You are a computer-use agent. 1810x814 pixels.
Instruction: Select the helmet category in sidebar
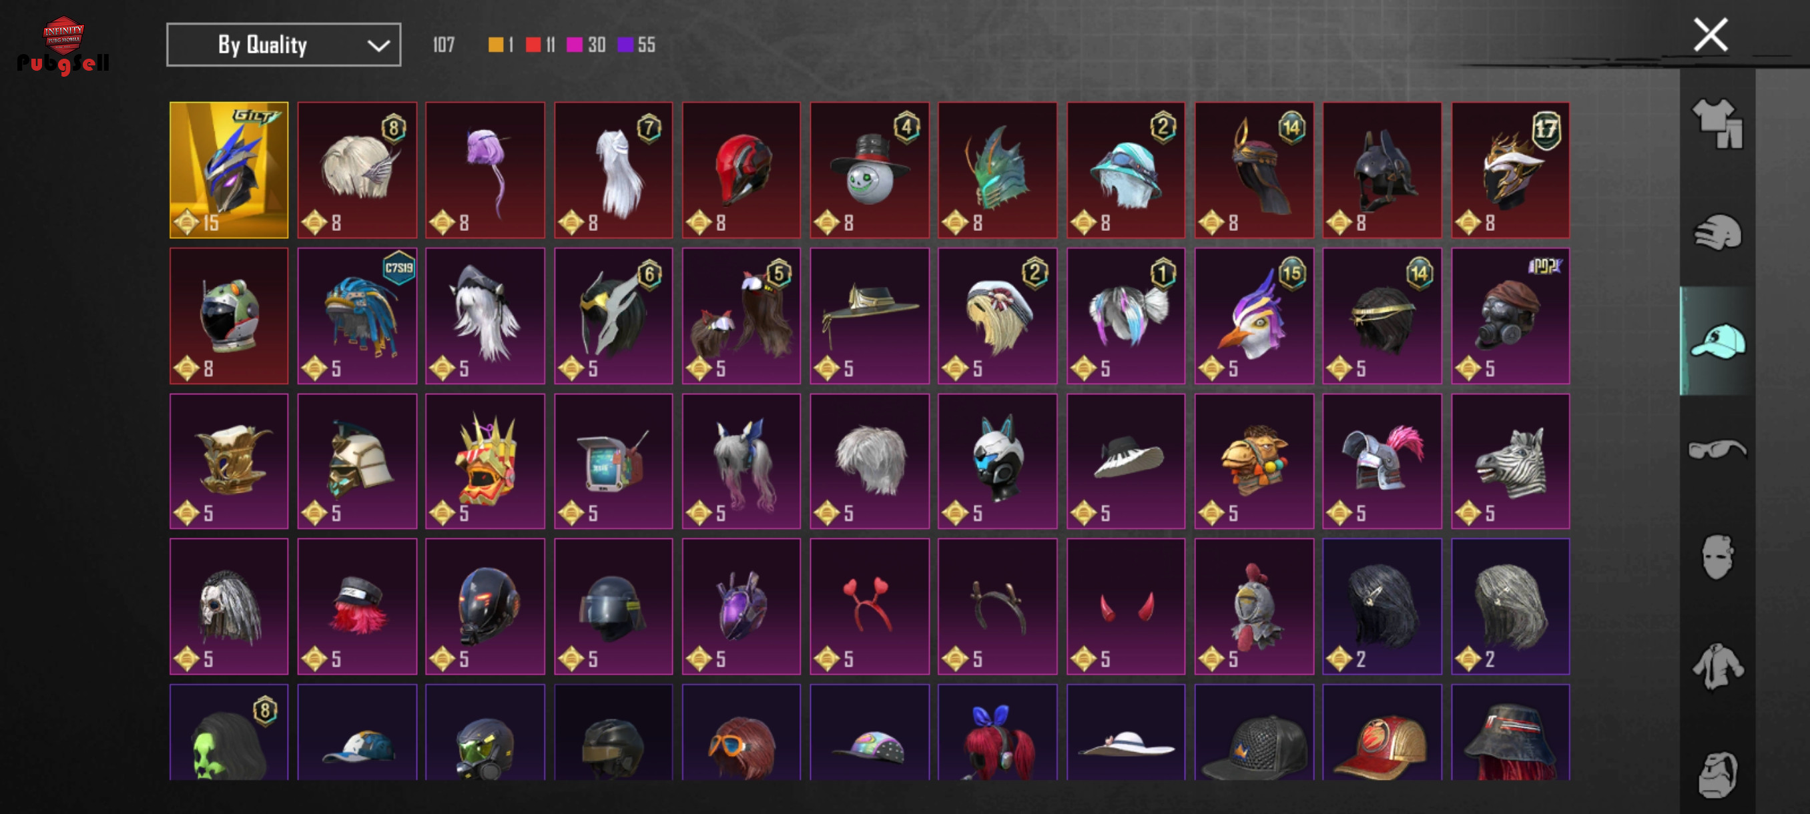1717,232
